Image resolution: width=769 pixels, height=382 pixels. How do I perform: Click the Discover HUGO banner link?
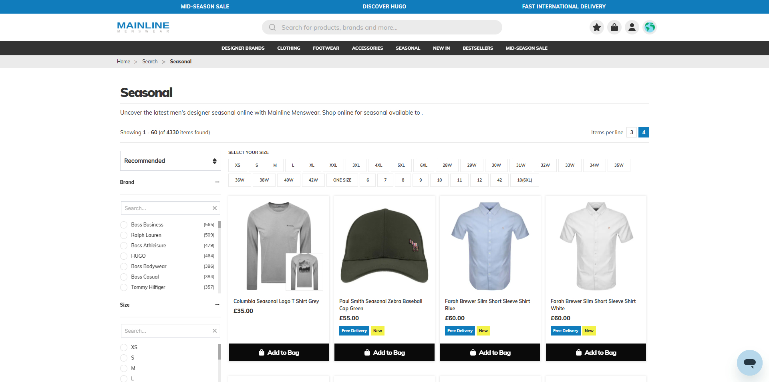pyautogui.click(x=384, y=6)
